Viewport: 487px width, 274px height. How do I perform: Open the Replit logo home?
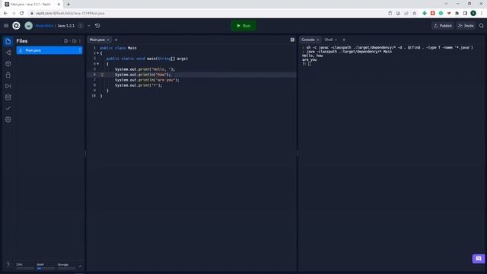[x=16, y=26]
